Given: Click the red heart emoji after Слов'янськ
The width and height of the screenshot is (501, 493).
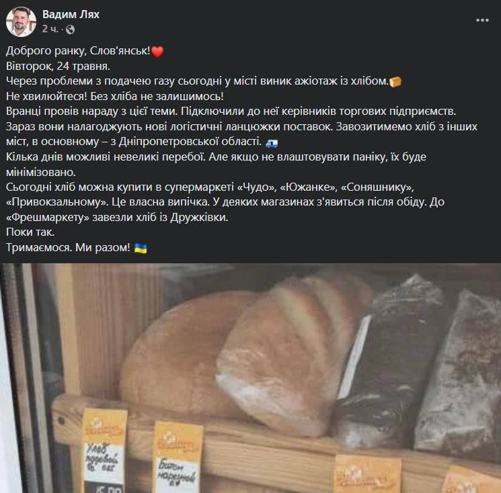Looking at the screenshot, I should pyautogui.click(x=157, y=51).
